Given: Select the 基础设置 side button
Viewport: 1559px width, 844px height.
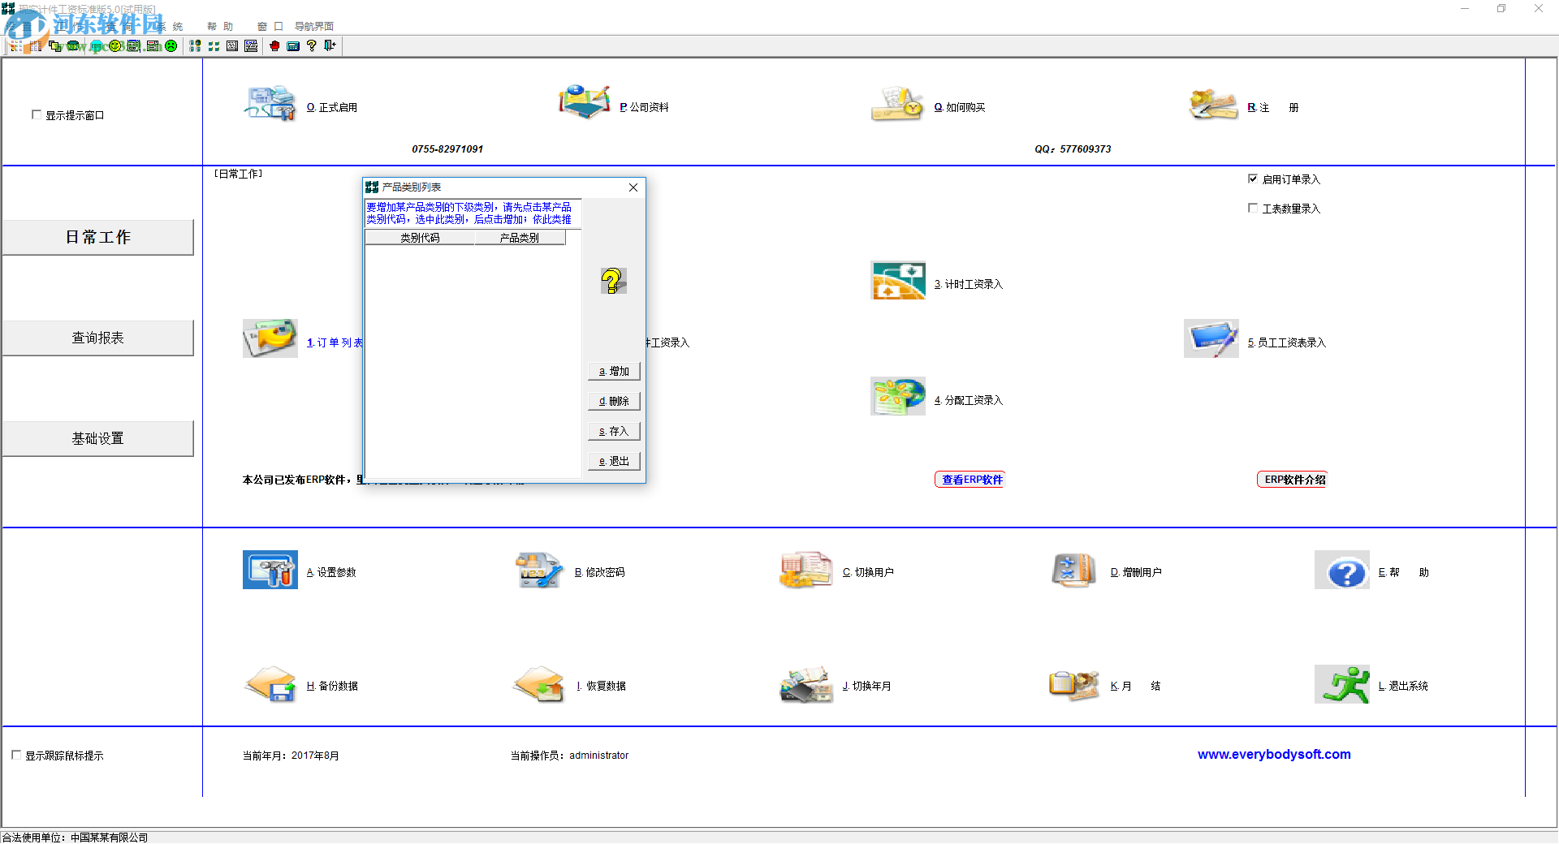Looking at the screenshot, I should pos(97,438).
